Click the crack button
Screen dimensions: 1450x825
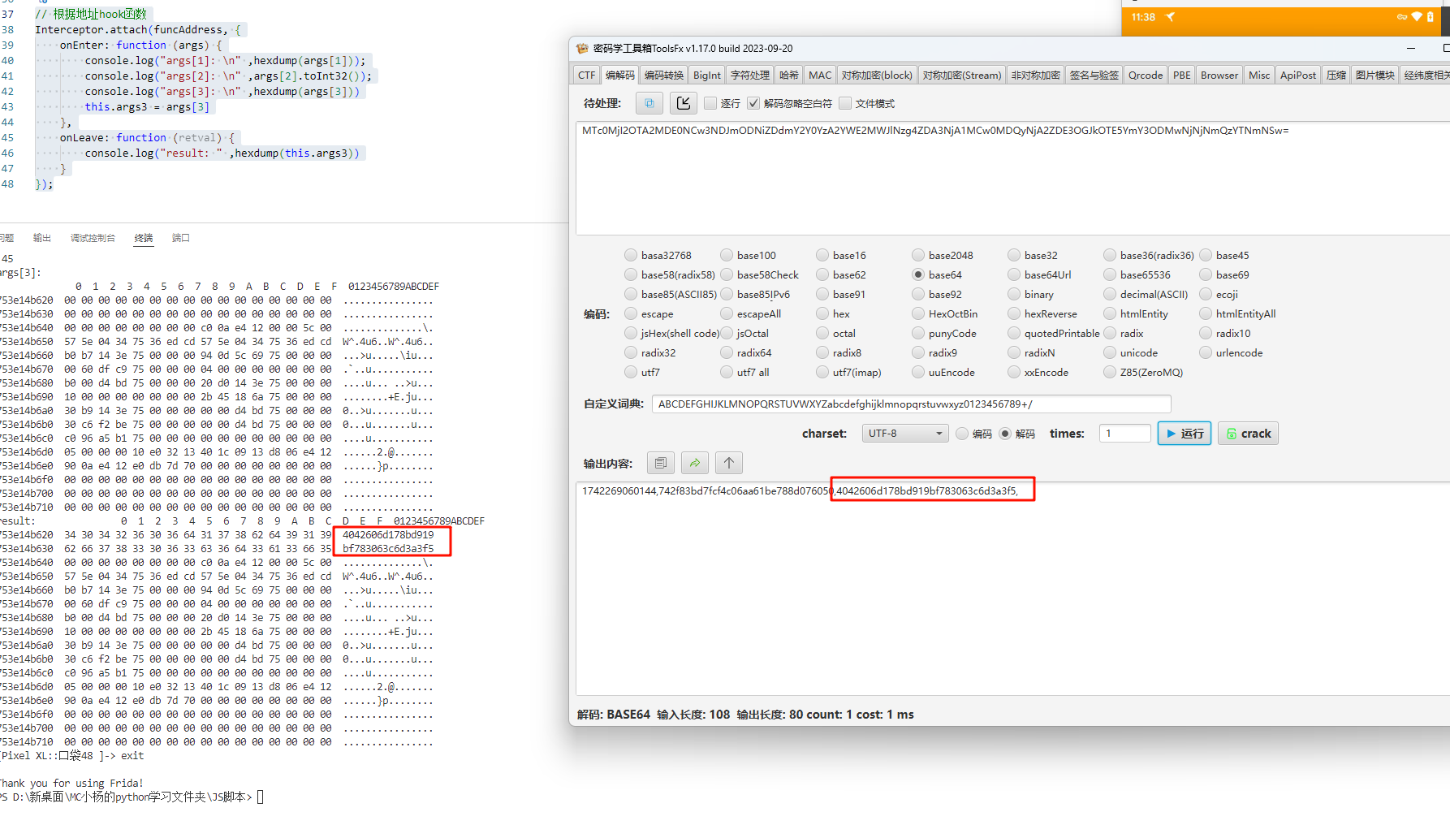click(x=1248, y=434)
